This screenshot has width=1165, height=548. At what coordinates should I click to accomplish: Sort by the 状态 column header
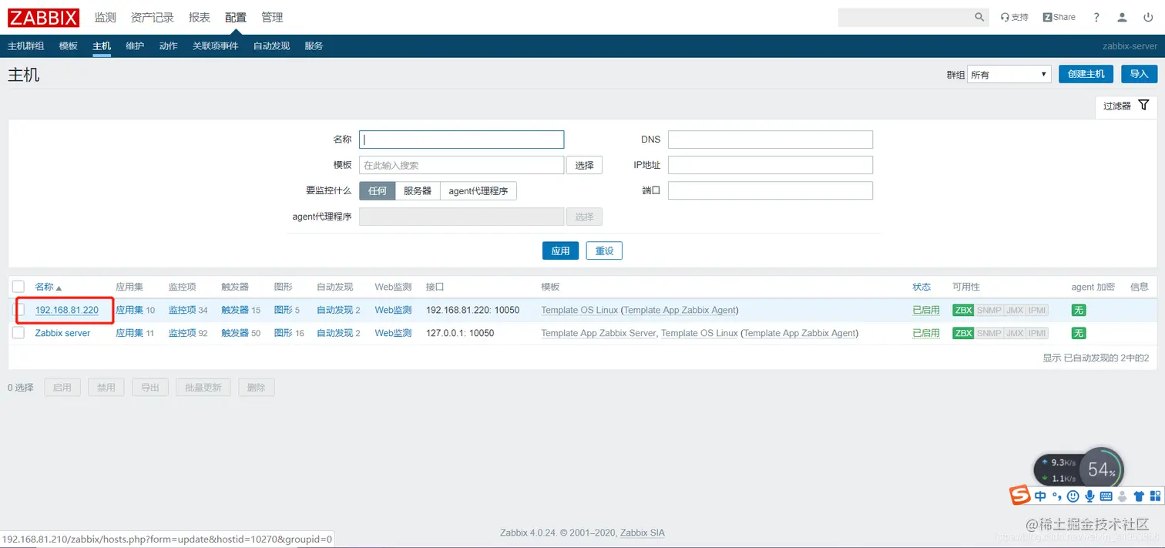pyautogui.click(x=922, y=287)
